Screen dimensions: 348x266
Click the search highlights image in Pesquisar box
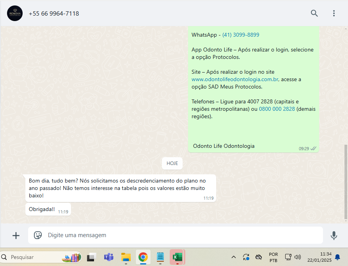pos(71,257)
